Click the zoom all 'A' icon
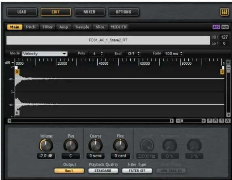 [x=228, y=121]
